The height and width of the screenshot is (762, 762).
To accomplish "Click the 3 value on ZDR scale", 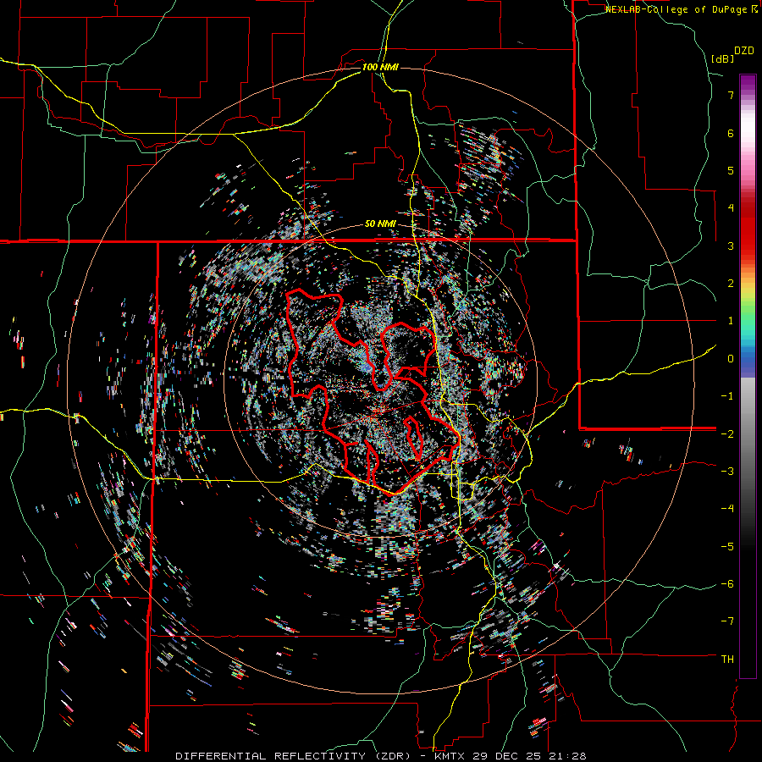I will pyautogui.click(x=731, y=246).
